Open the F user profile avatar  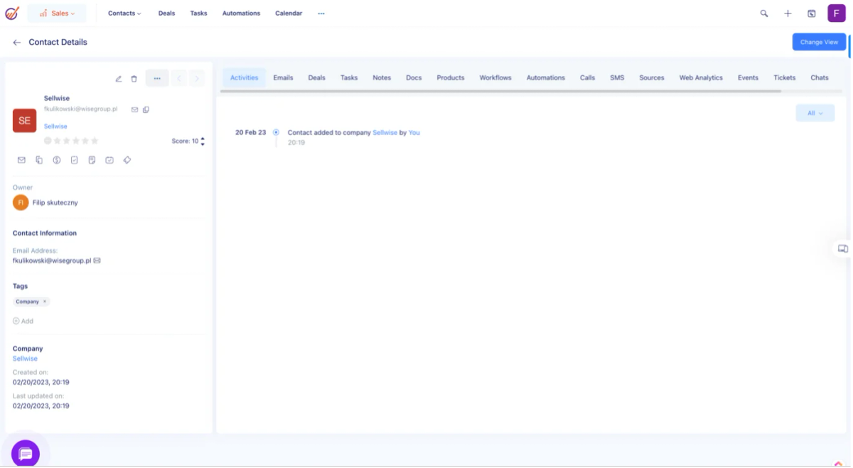click(x=837, y=13)
